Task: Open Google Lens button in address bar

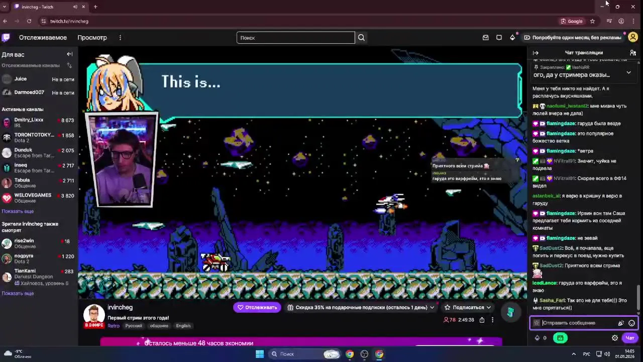Action: tap(572, 21)
